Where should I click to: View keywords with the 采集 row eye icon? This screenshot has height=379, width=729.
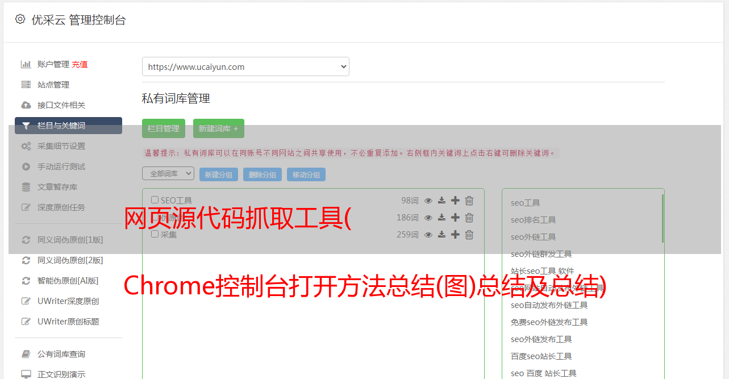tap(428, 235)
